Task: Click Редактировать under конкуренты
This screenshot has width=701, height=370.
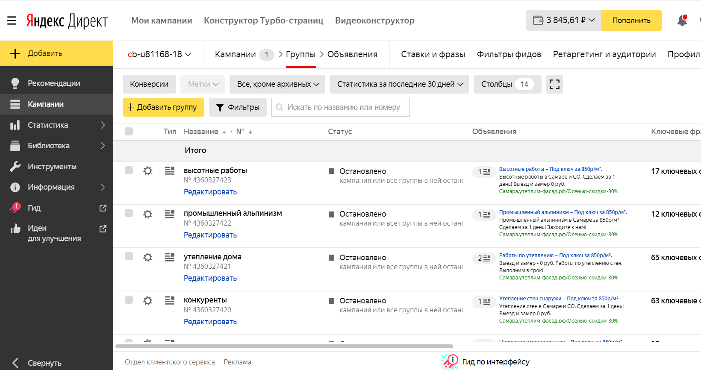Action: 210,322
